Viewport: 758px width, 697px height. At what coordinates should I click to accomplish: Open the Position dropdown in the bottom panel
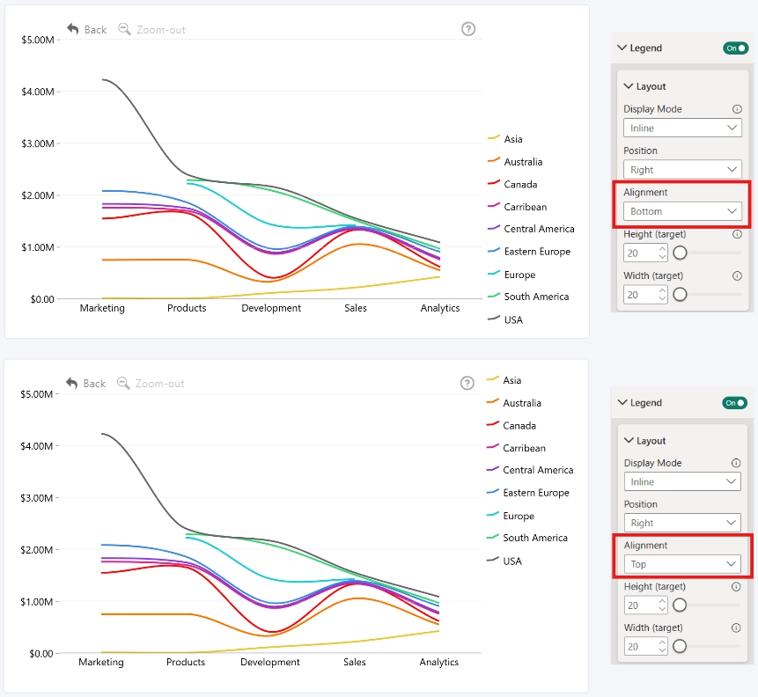[682, 523]
